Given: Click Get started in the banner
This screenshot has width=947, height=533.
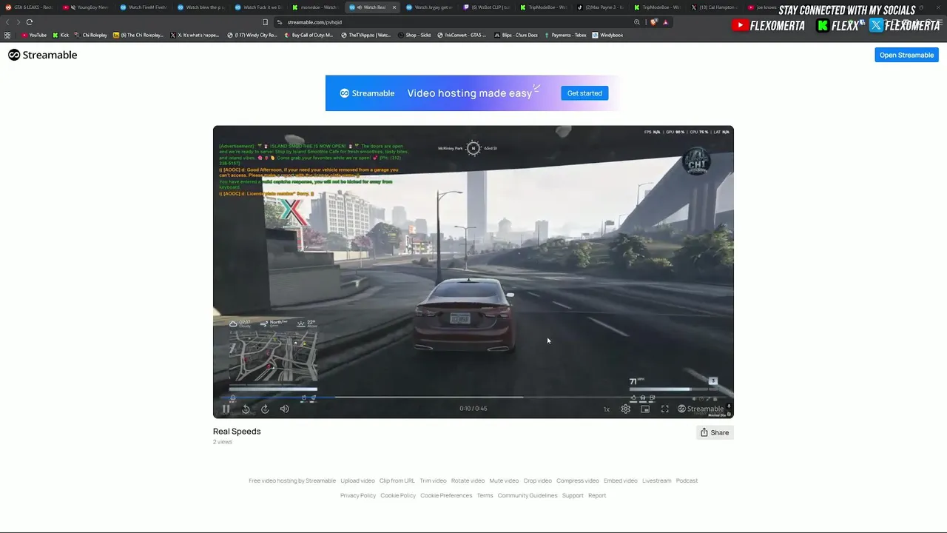Looking at the screenshot, I should (x=584, y=93).
